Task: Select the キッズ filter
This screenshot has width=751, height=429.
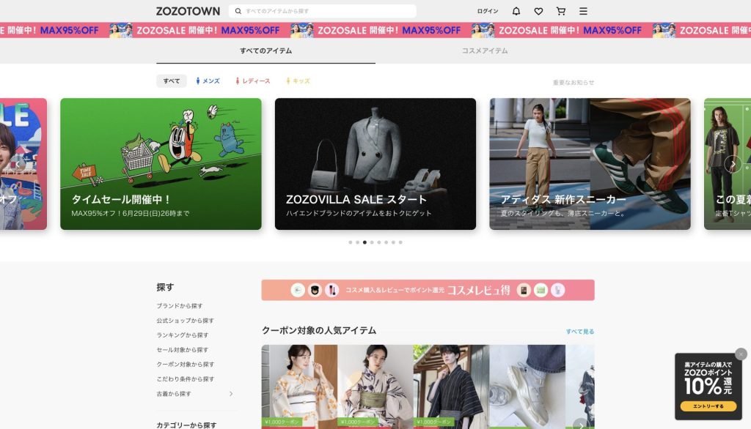Action: (298, 81)
